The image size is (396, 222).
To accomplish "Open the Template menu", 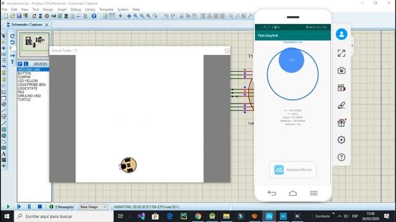I will 106,10.
